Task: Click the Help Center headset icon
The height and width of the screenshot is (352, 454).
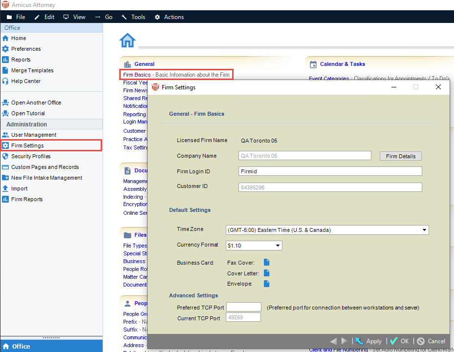Action: pyautogui.click(x=5, y=81)
